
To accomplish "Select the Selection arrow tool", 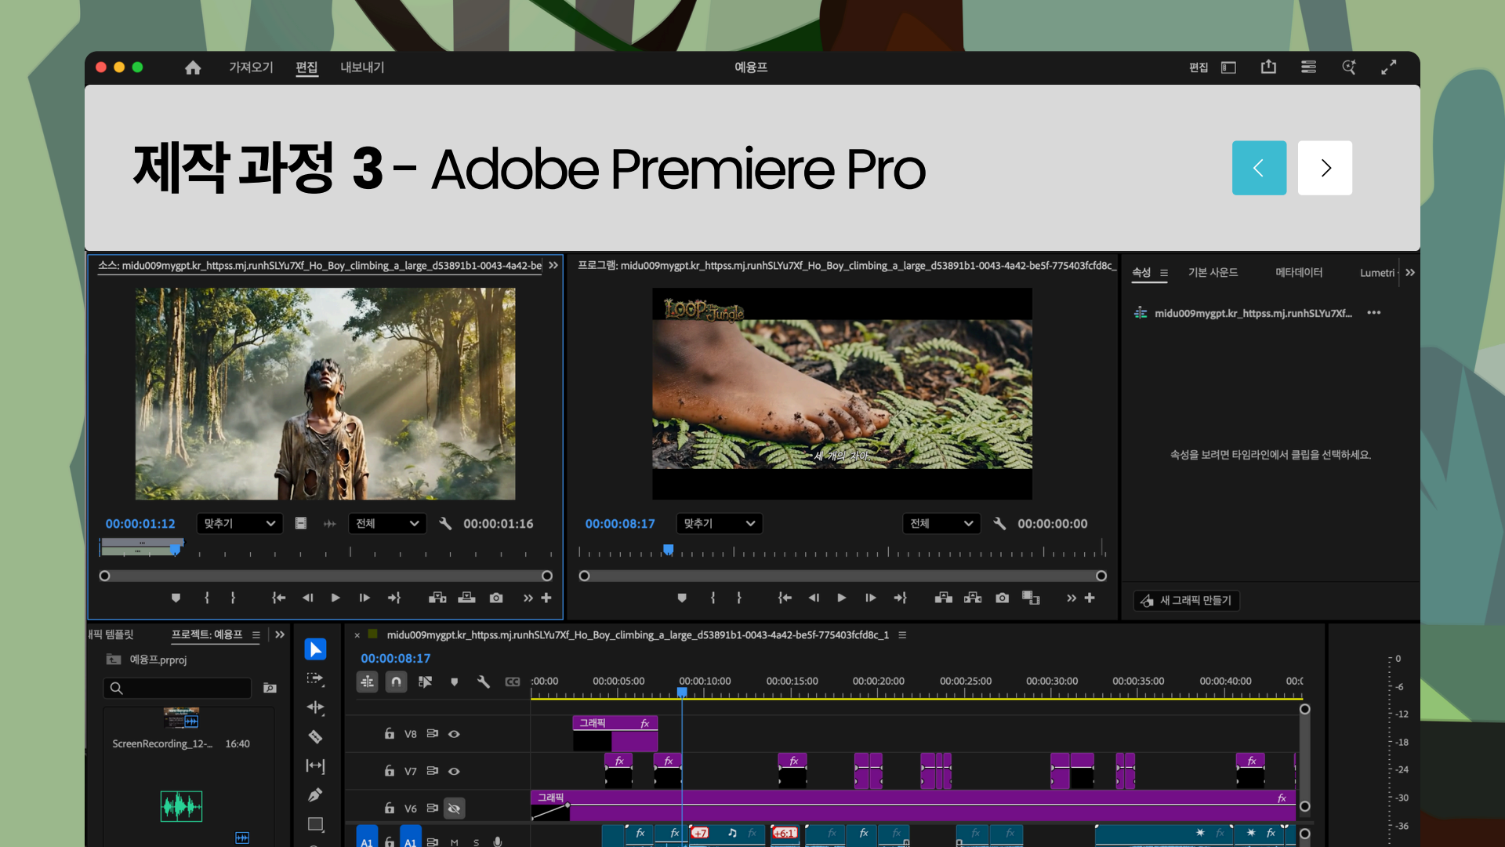I will 315,649.
